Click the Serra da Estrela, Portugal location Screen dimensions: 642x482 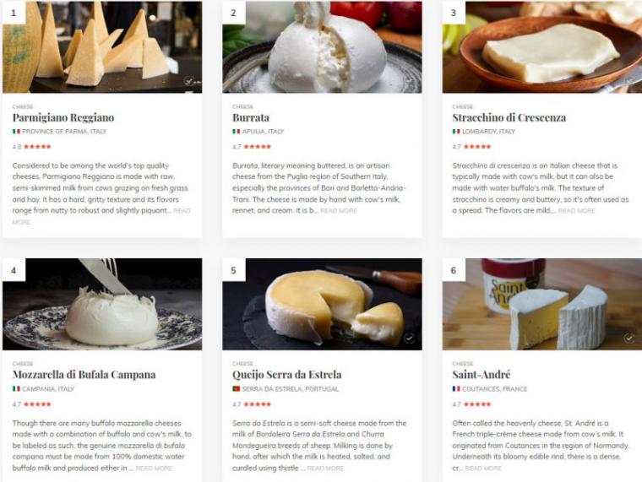(x=291, y=389)
